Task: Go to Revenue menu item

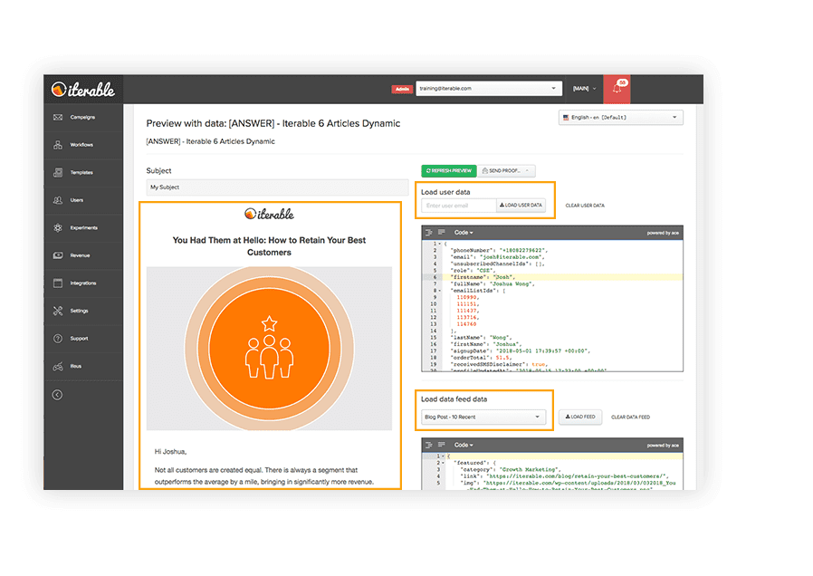Action: pos(80,255)
